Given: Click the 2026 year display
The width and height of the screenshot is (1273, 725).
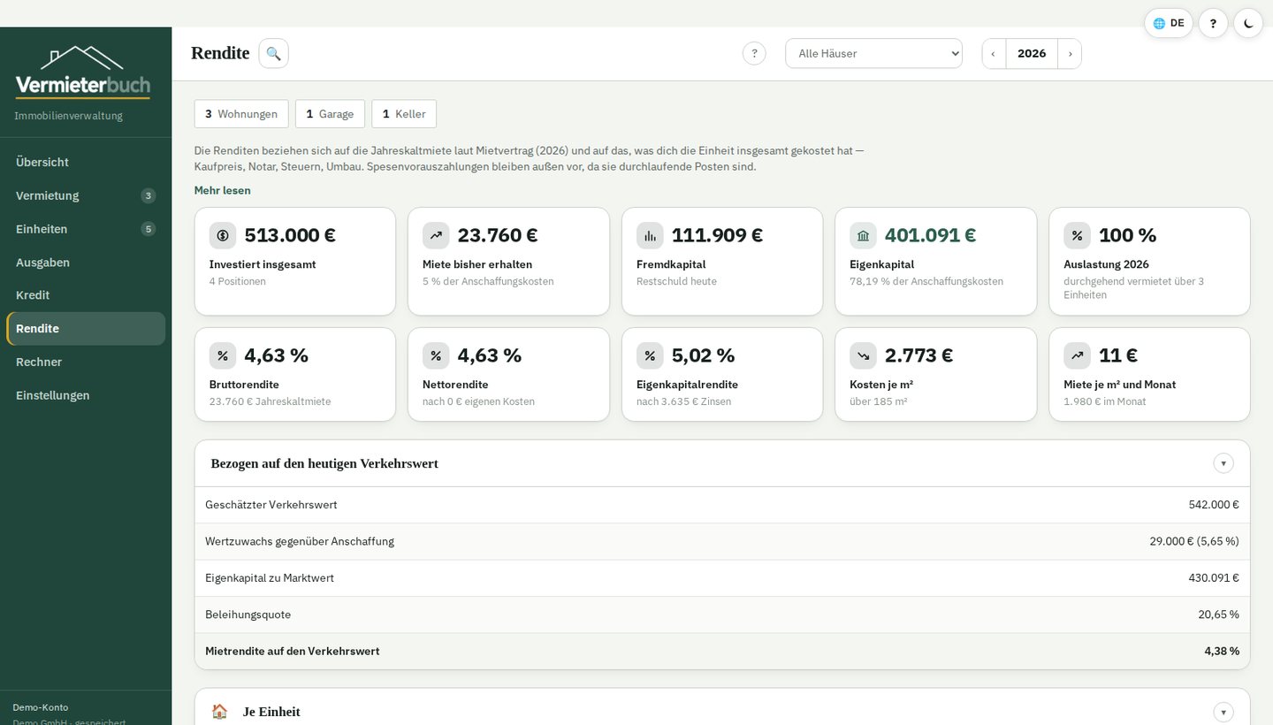Looking at the screenshot, I should point(1032,53).
